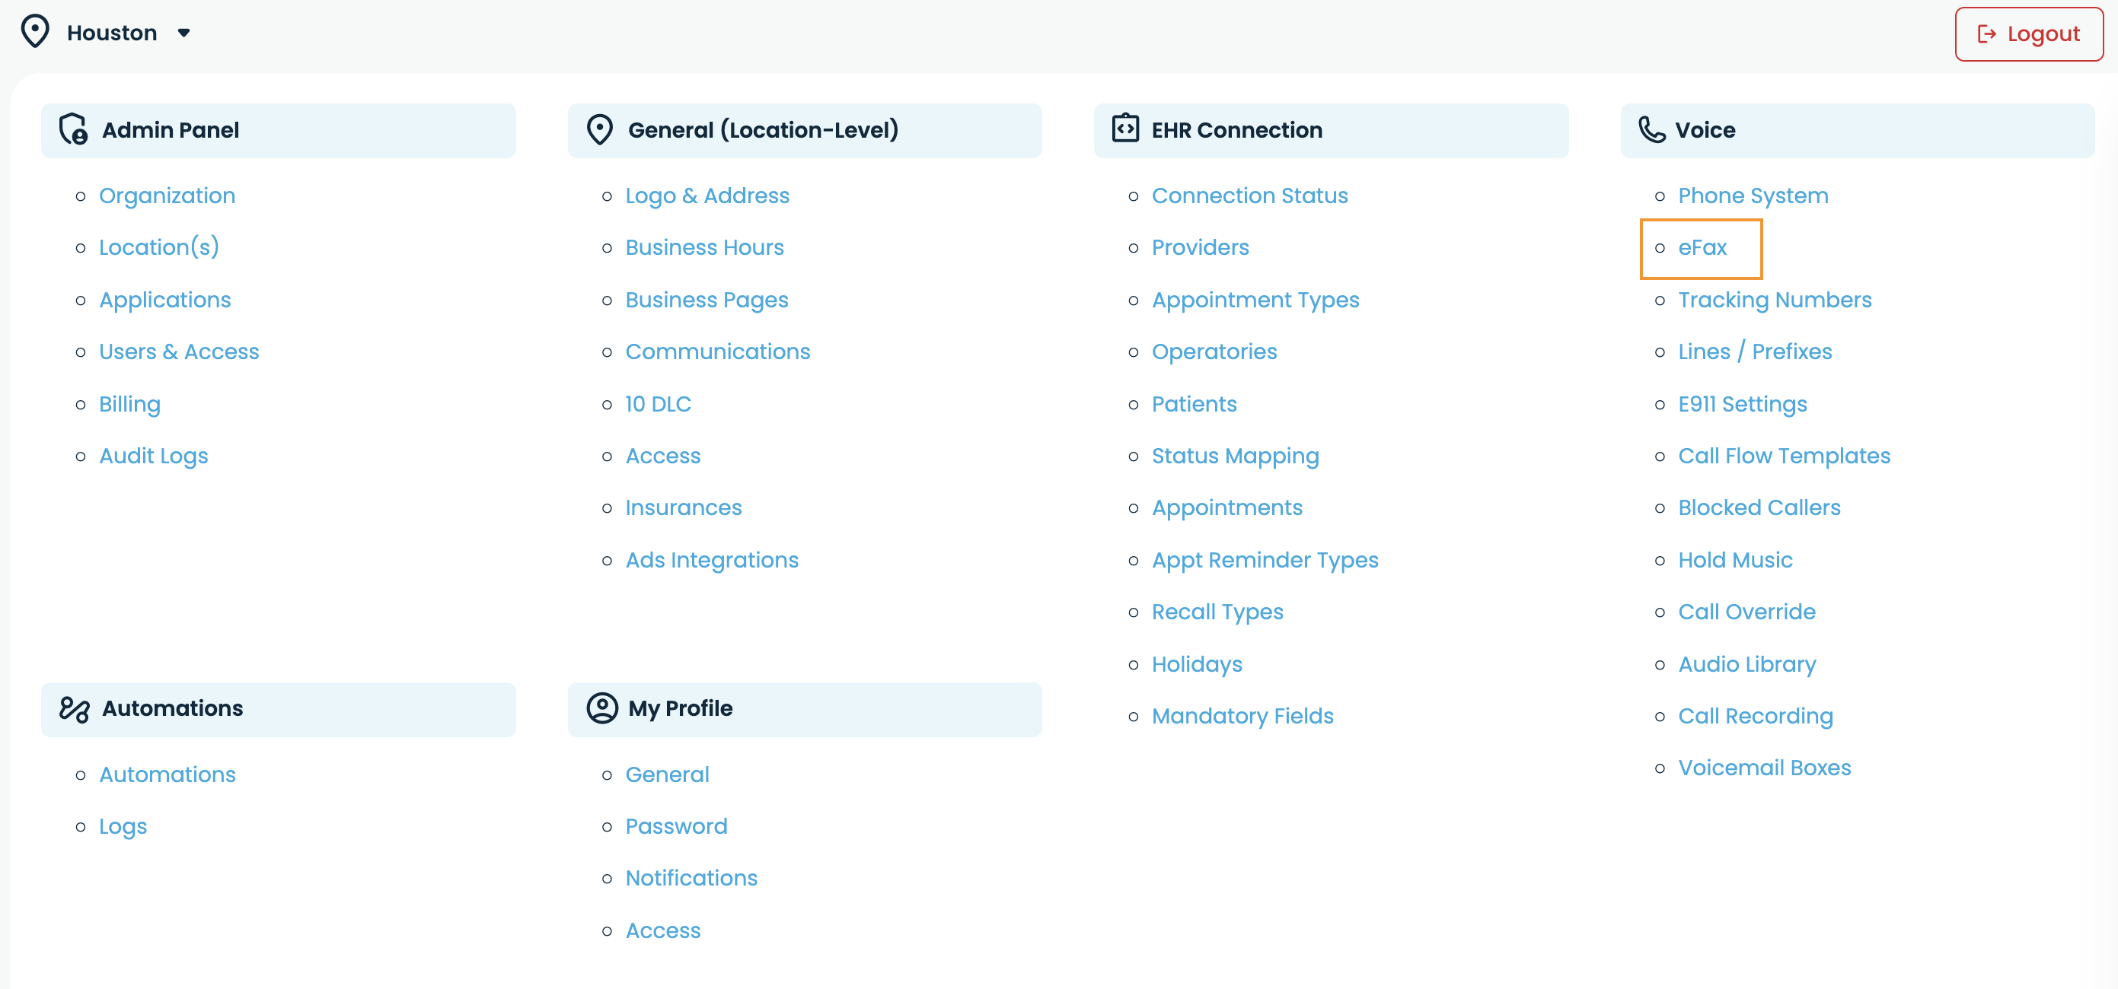Go to Users & Access
This screenshot has width=2118, height=989.
click(x=179, y=351)
